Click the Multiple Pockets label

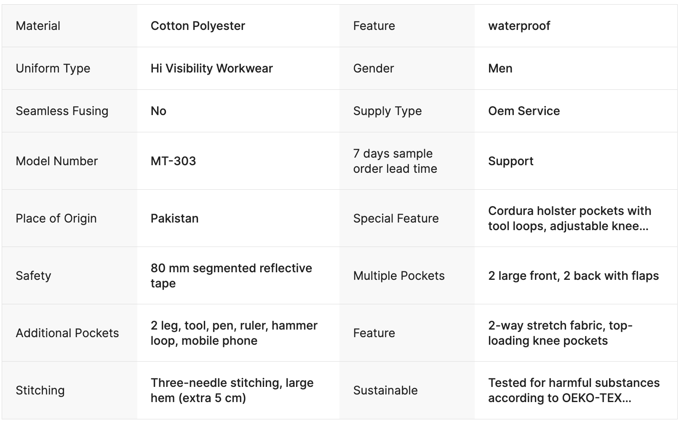point(398,276)
